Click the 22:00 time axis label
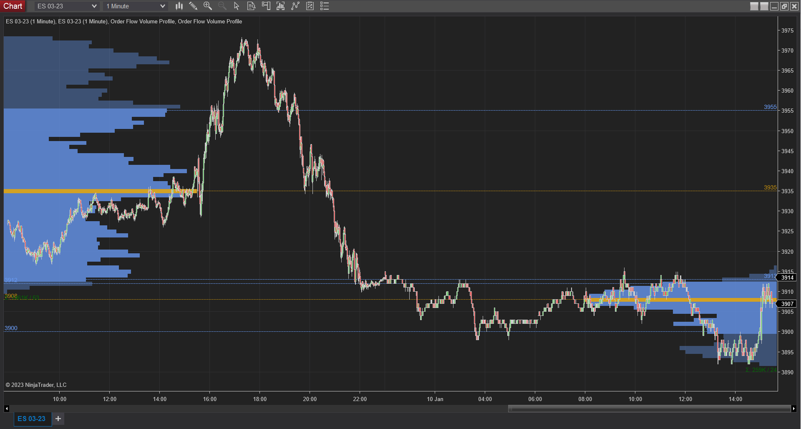801x429 pixels. 360,399
